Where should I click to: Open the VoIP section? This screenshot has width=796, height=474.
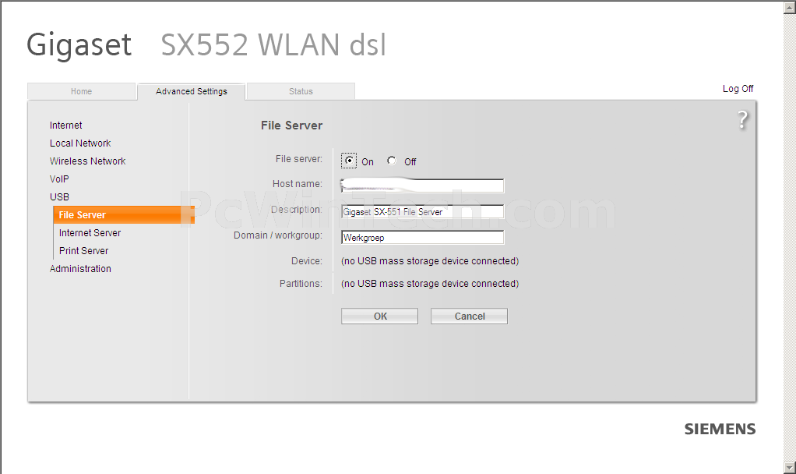tap(59, 179)
